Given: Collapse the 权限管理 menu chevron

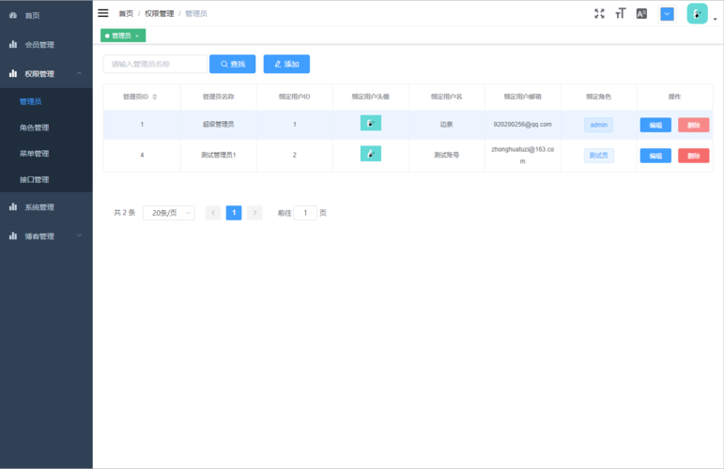Looking at the screenshot, I should pyautogui.click(x=79, y=73).
